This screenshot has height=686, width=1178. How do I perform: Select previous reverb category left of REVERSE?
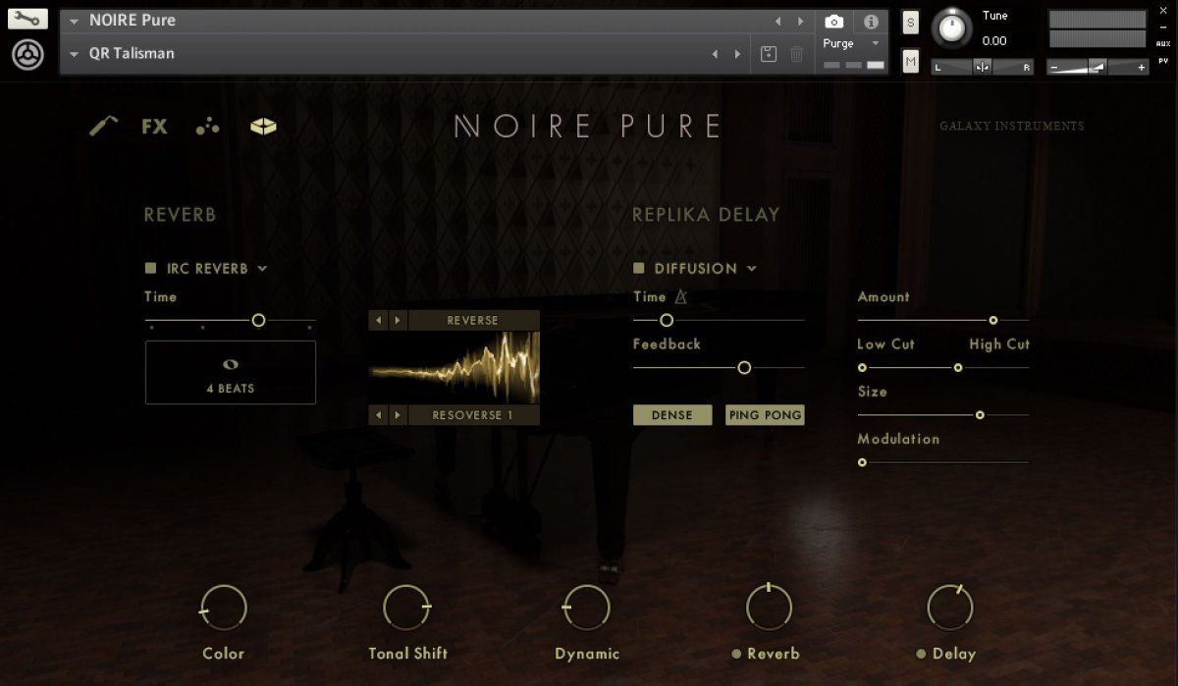pos(379,320)
